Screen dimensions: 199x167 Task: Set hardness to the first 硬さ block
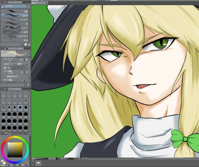(9, 68)
